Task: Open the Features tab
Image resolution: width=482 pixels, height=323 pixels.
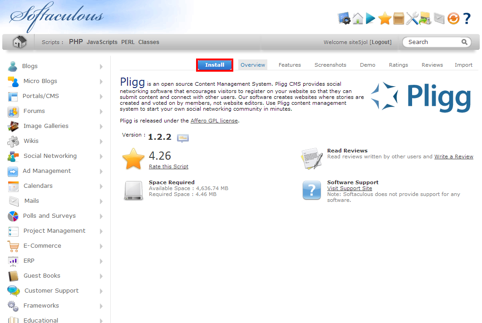Action: point(290,65)
